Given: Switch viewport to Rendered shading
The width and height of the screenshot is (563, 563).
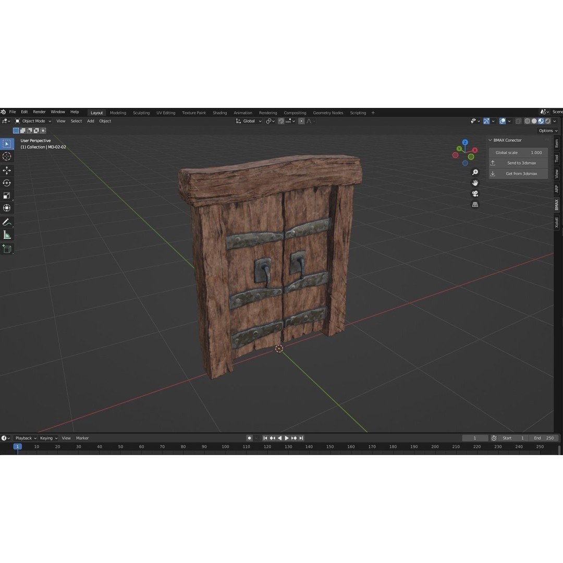Looking at the screenshot, I should coord(548,121).
